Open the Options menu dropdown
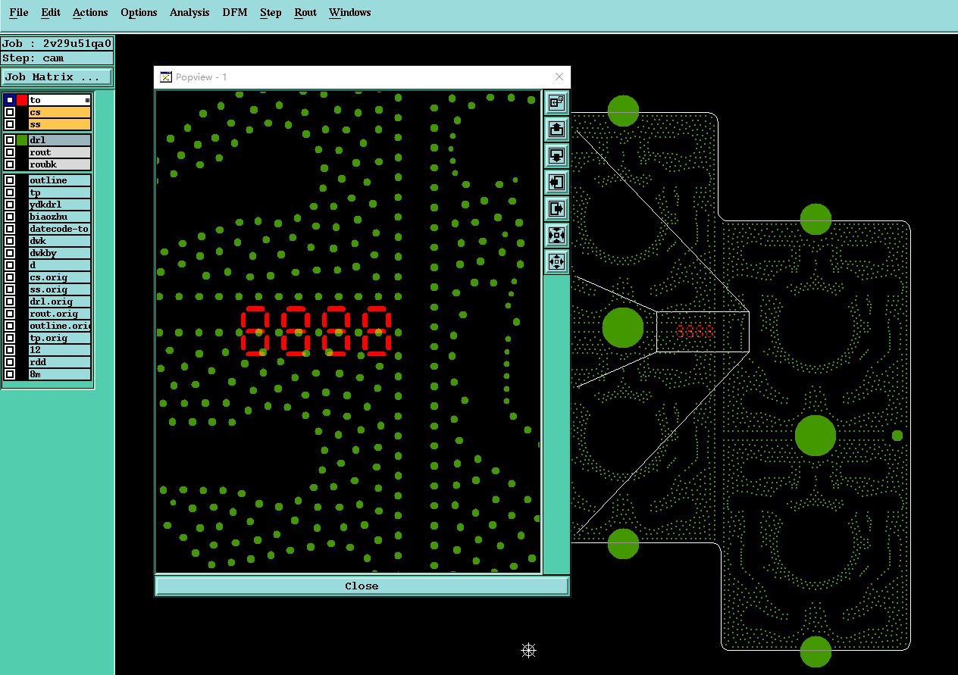The height and width of the screenshot is (675, 958). 139,12
